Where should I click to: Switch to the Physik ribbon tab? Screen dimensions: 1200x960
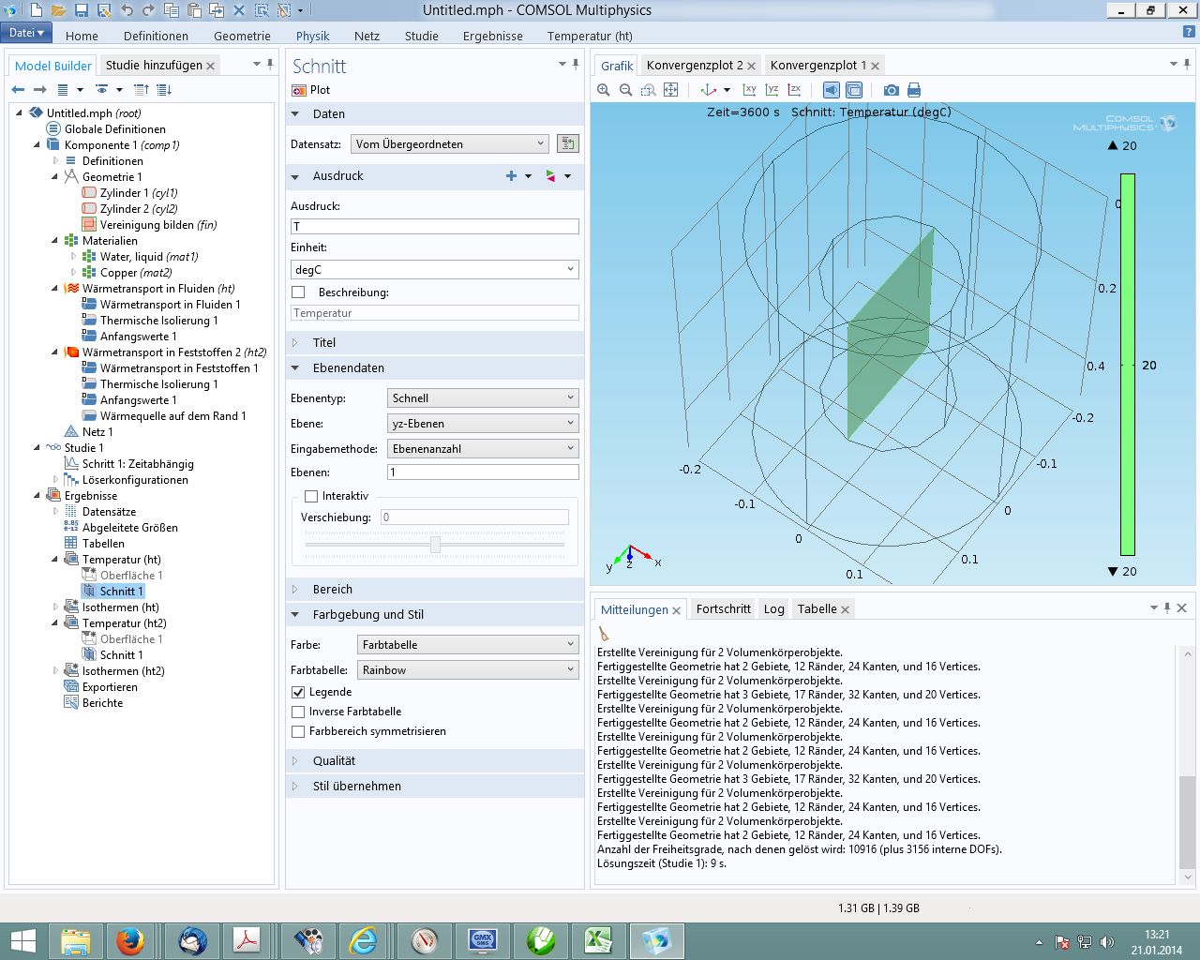(x=312, y=36)
